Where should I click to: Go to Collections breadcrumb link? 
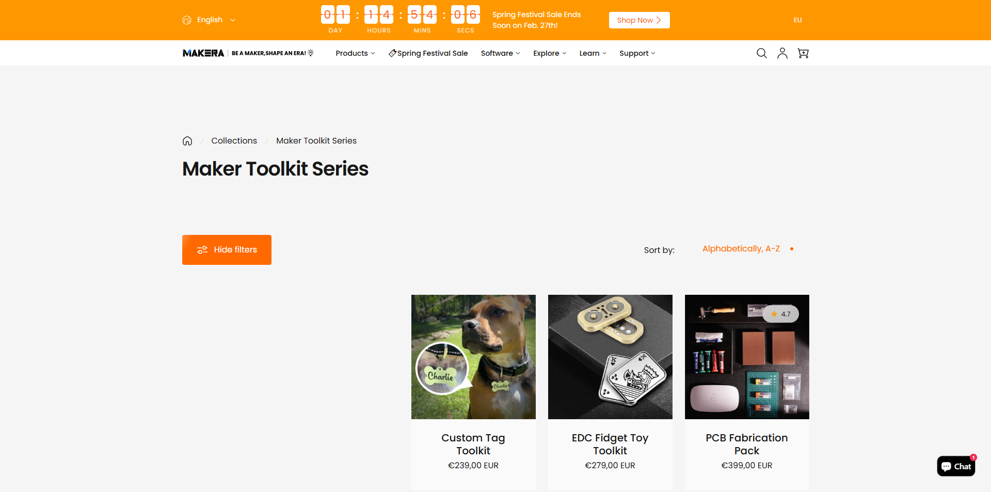click(234, 141)
